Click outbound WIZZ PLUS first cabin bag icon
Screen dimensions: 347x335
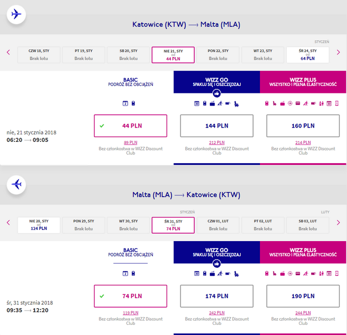(267, 103)
